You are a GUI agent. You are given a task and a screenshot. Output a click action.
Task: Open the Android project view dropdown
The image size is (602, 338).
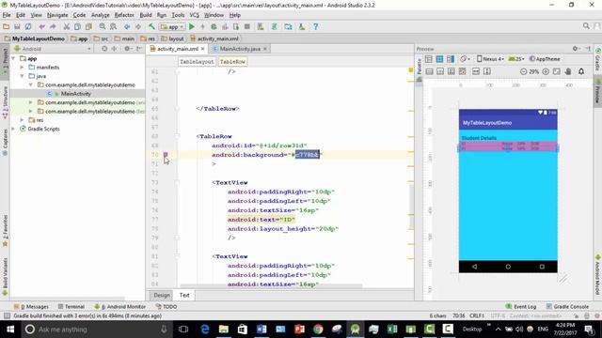tap(53, 49)
